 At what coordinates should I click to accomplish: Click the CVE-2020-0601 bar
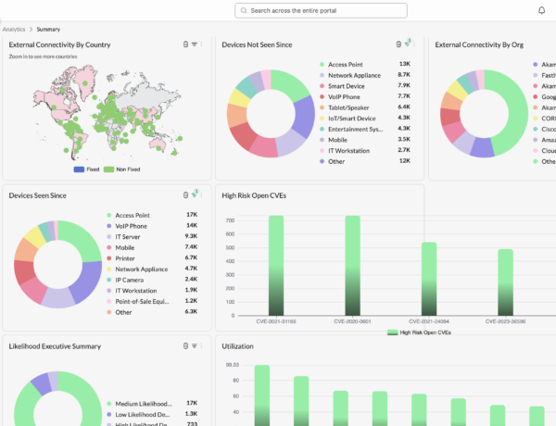(352, 266)
